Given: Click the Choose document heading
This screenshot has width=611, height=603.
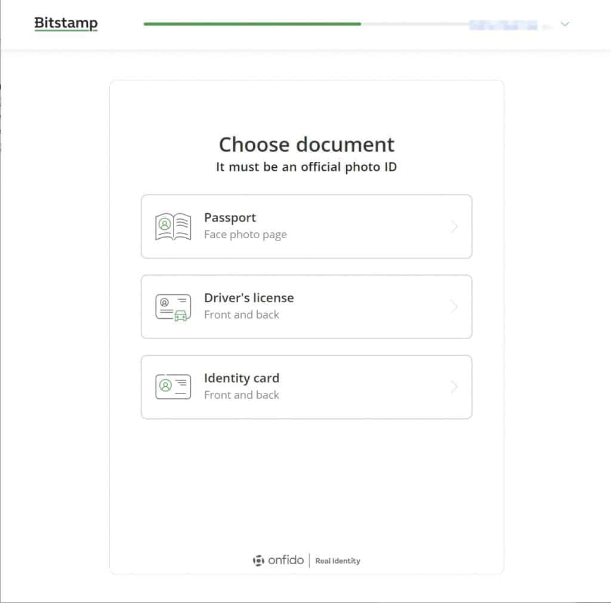Looking at the screenshot, I should tap(306, 144).
